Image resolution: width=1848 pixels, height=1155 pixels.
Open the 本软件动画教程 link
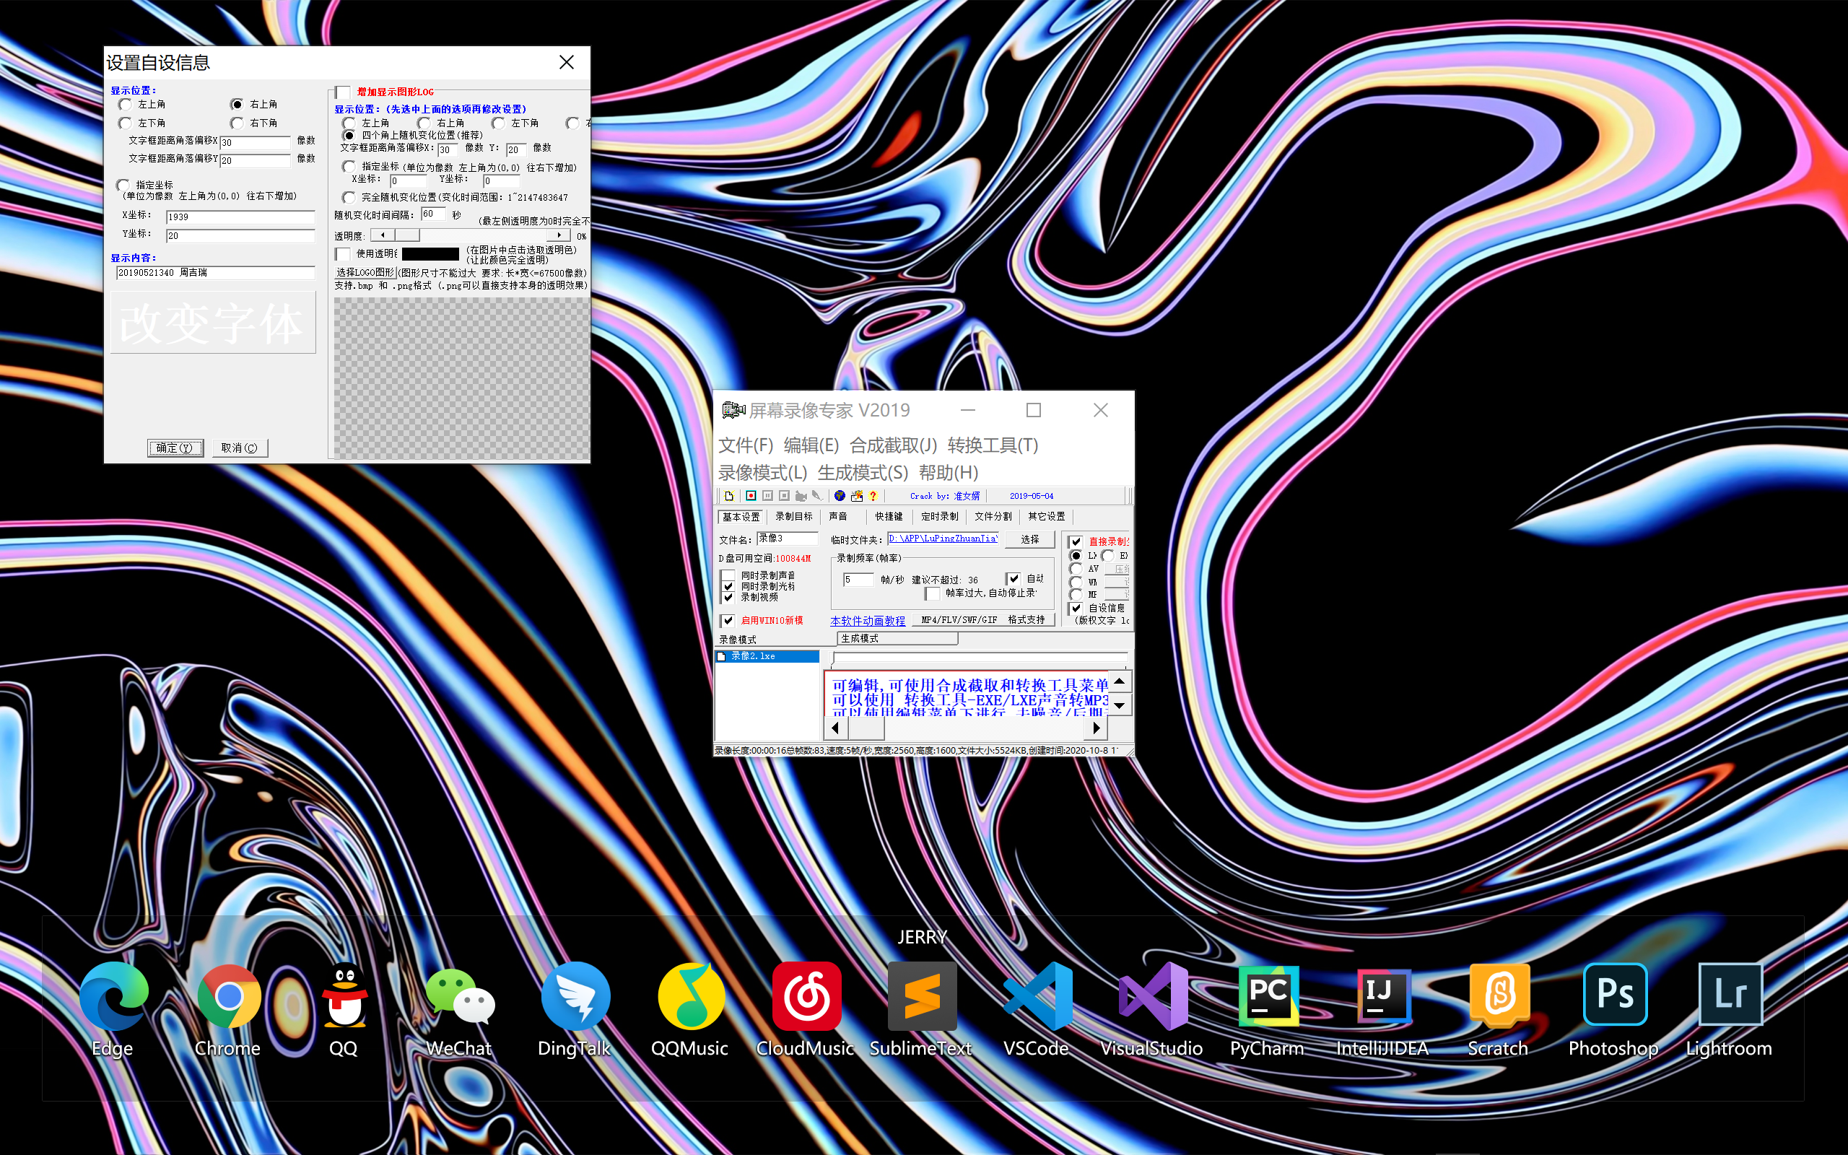868,621
